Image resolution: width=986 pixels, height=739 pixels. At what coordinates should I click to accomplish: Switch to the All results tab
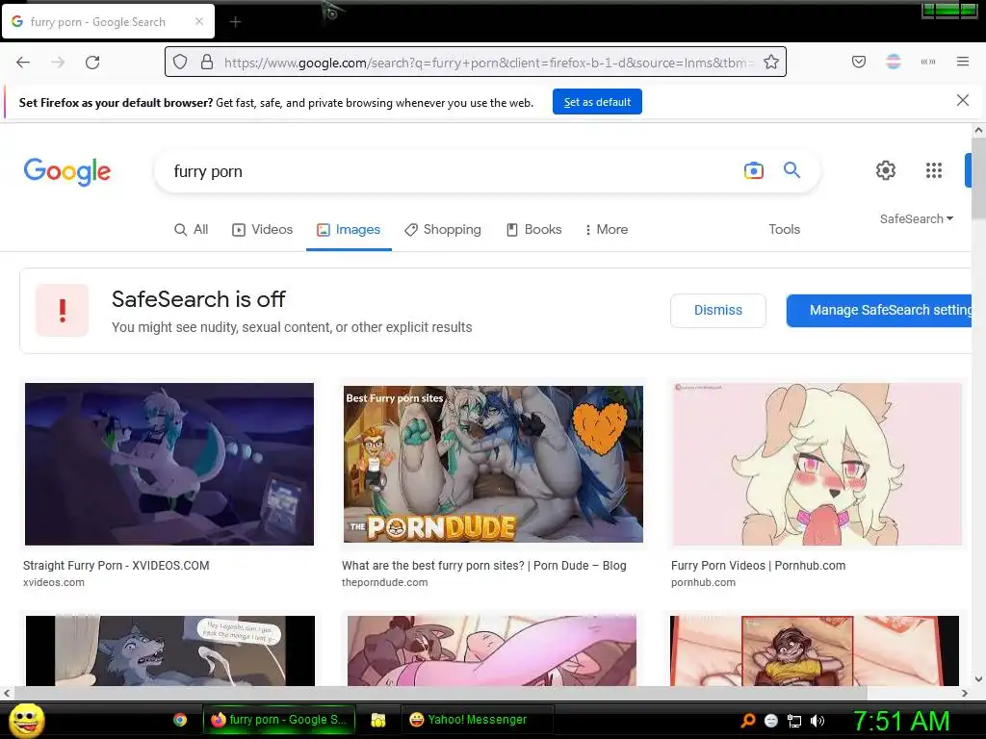pos(192,229)
